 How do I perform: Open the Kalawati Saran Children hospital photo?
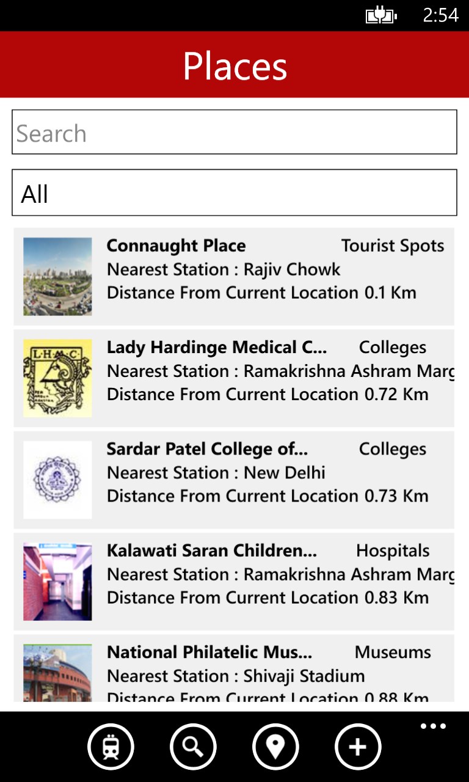57,582
